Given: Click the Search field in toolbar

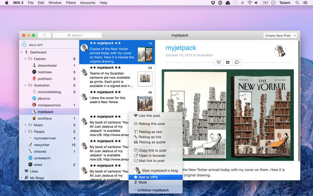Looking at the screenshot, I should [77, 35].
